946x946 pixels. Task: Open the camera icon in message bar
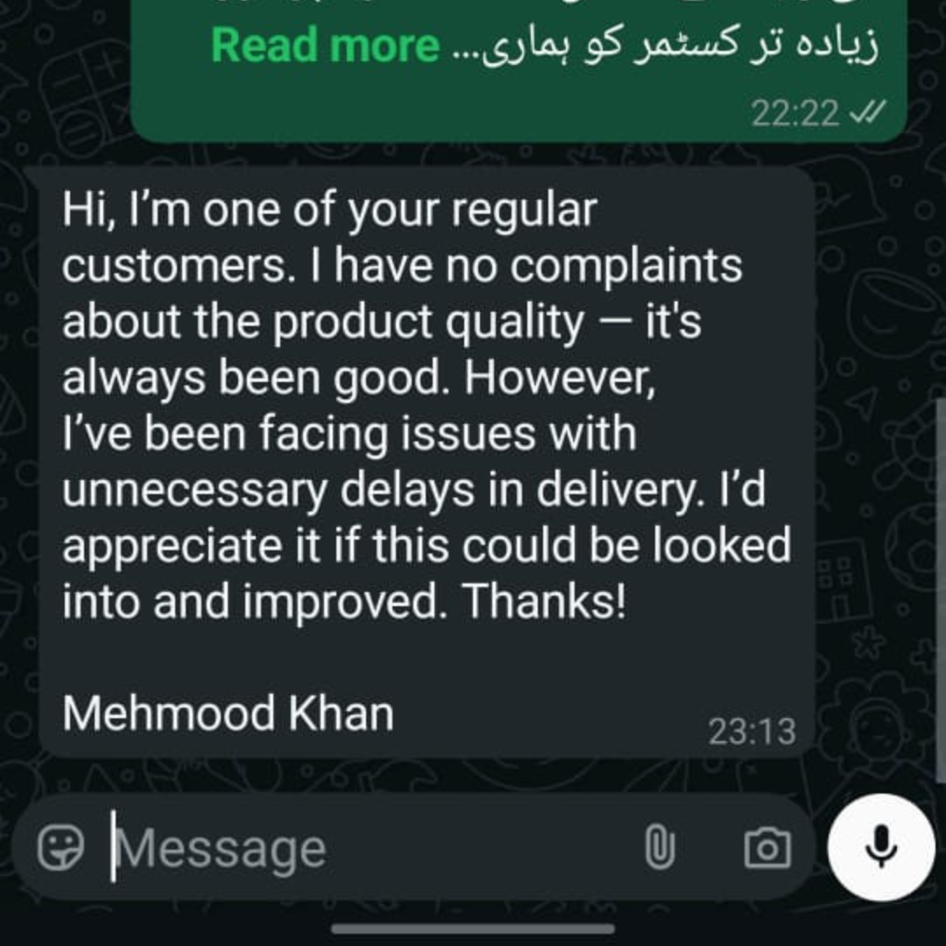(766, 848)
